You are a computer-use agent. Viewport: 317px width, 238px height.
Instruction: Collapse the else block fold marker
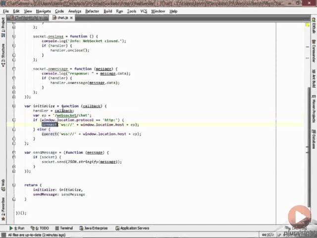pyautogui.click(x=14, y=129)
